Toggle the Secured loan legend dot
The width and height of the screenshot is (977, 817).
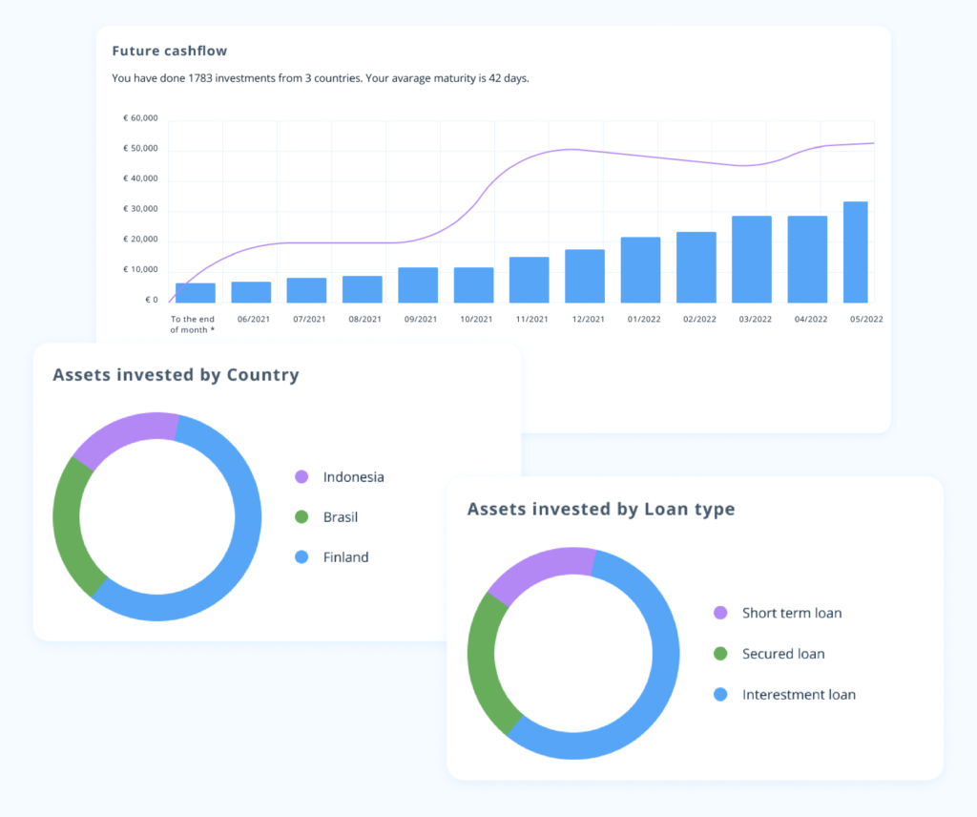click(721, 654)
